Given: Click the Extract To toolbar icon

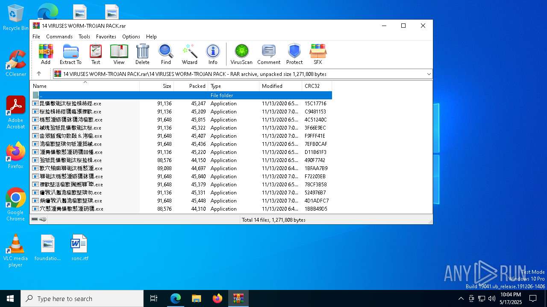Looking at the screenshot, I should pyautogui.click(x=71, y=54).
